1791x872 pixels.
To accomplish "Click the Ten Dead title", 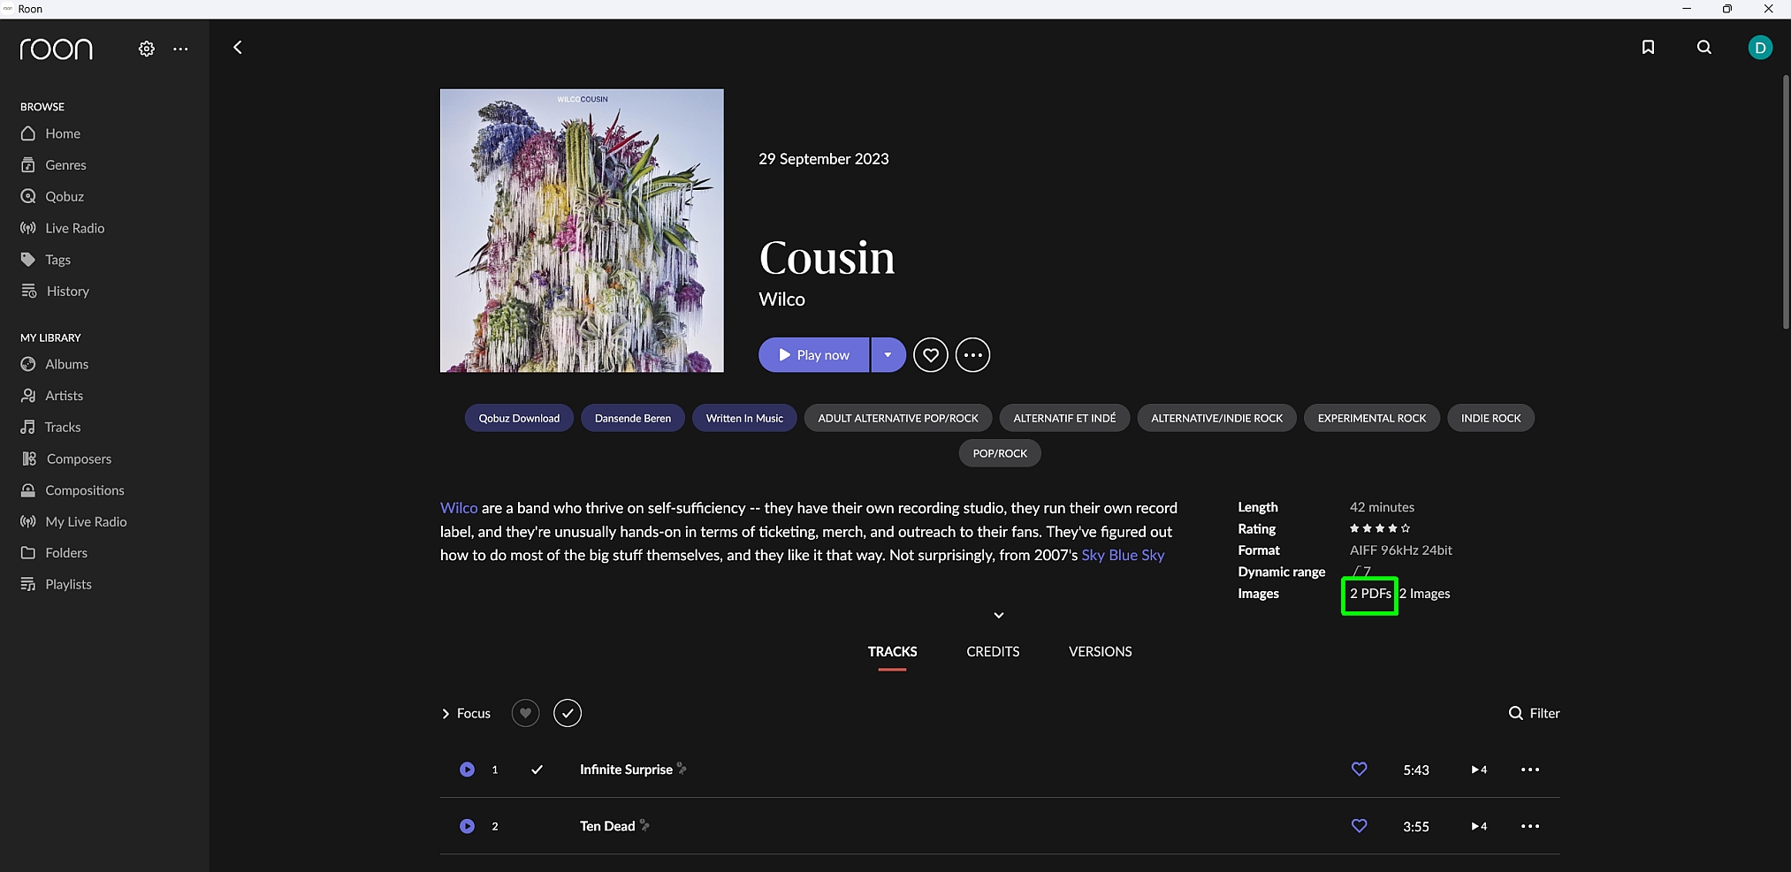I will (x=607, y=826).
